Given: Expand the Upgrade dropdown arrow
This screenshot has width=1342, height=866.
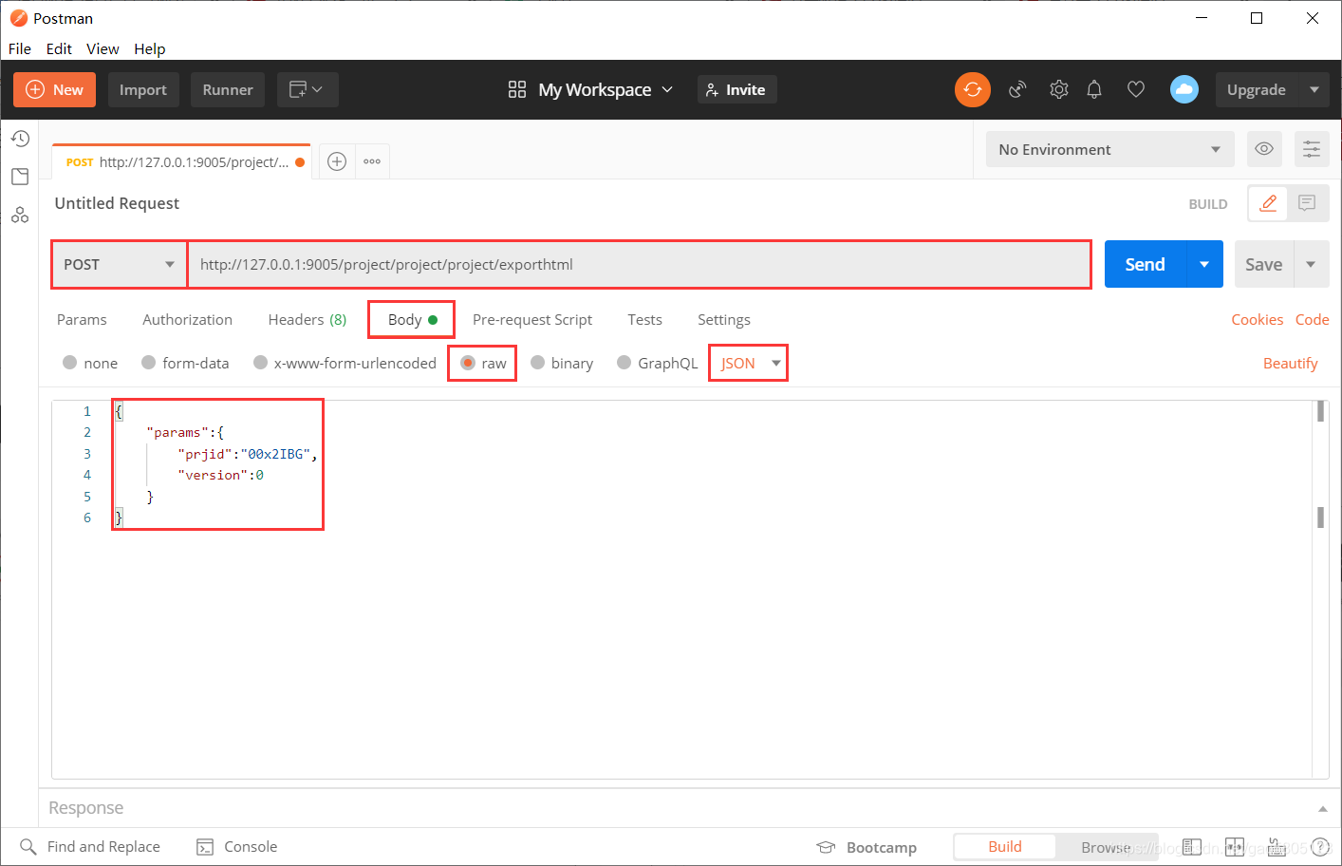Looking at the screenshot, I should point(1314,89).
